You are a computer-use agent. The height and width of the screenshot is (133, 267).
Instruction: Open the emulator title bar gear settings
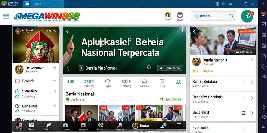coord(224,4)
